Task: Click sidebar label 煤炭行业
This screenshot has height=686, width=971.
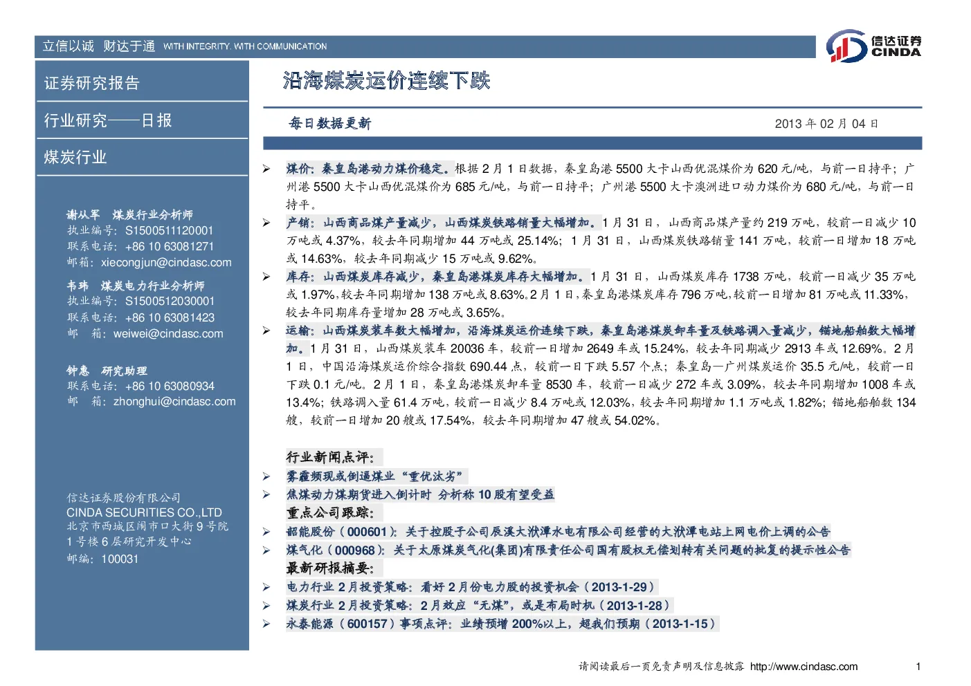Action: tap(75, 158)
